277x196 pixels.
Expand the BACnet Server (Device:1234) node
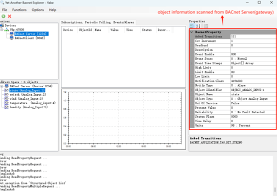click(x=2, y=86)
